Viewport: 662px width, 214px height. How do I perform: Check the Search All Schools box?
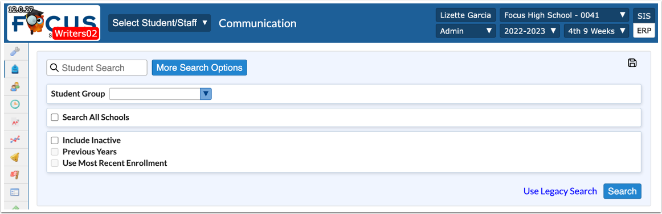(x=55, y=118)
